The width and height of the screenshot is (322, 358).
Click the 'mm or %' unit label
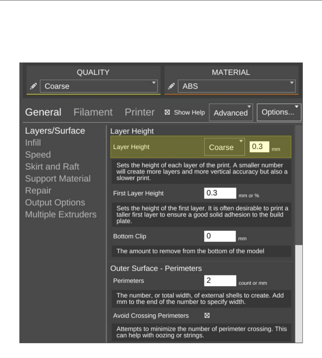point(249,196)
